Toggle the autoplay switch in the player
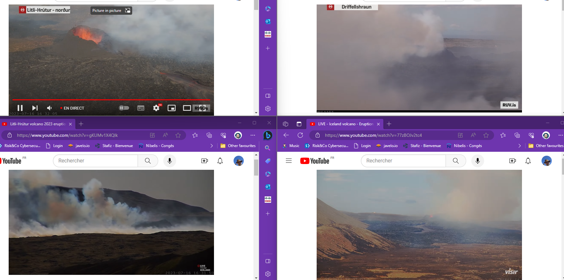564x280 pixels. pyautogui.click(x=124, y=108)
